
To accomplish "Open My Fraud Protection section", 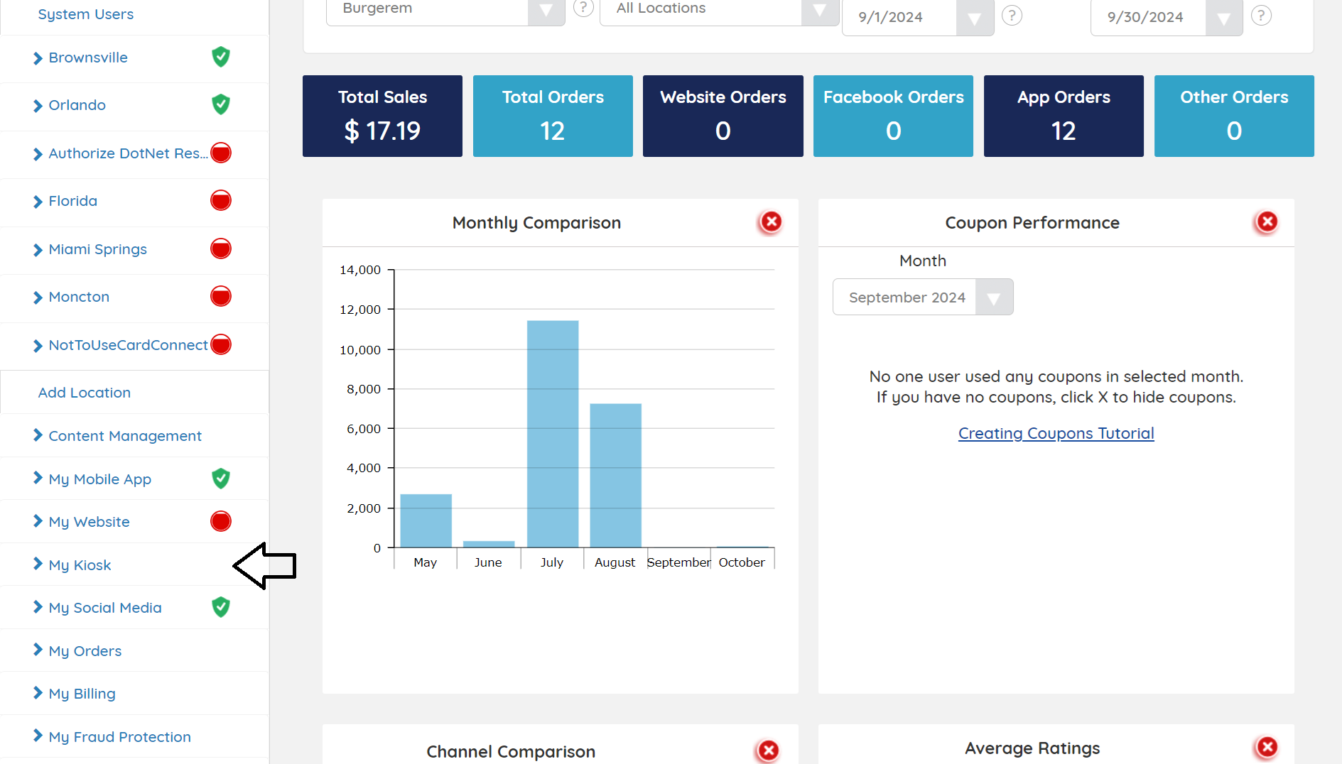I will click(x=119, y=737).
